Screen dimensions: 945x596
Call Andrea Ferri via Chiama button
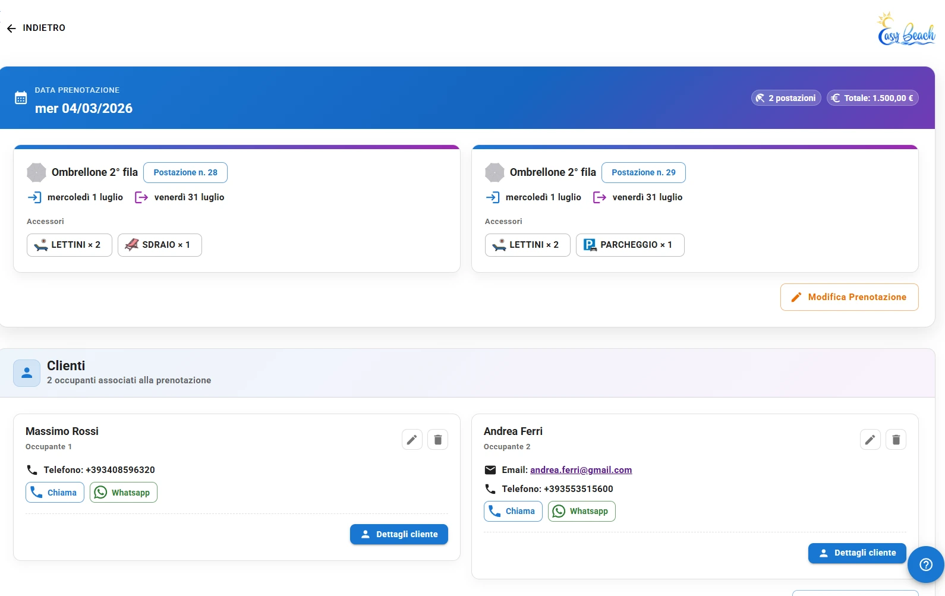pos(513,511)
